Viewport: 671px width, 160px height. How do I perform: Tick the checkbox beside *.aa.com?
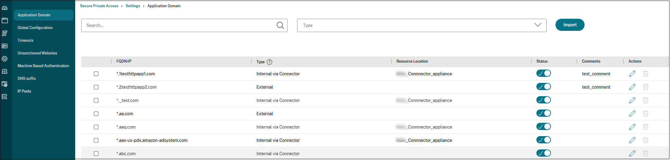[x=96, y=114]
